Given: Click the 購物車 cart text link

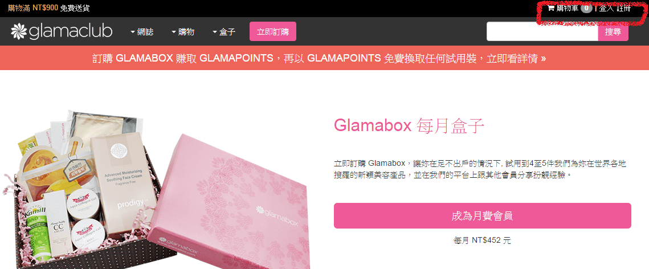Looking at the screenshot, I should coord(568,8).
